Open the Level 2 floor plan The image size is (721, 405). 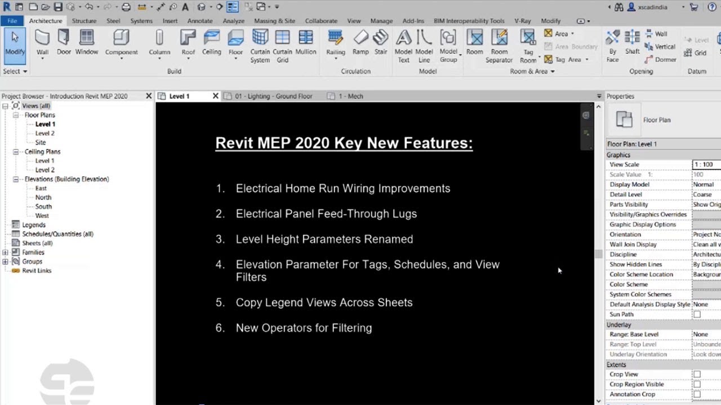(45, 133)
